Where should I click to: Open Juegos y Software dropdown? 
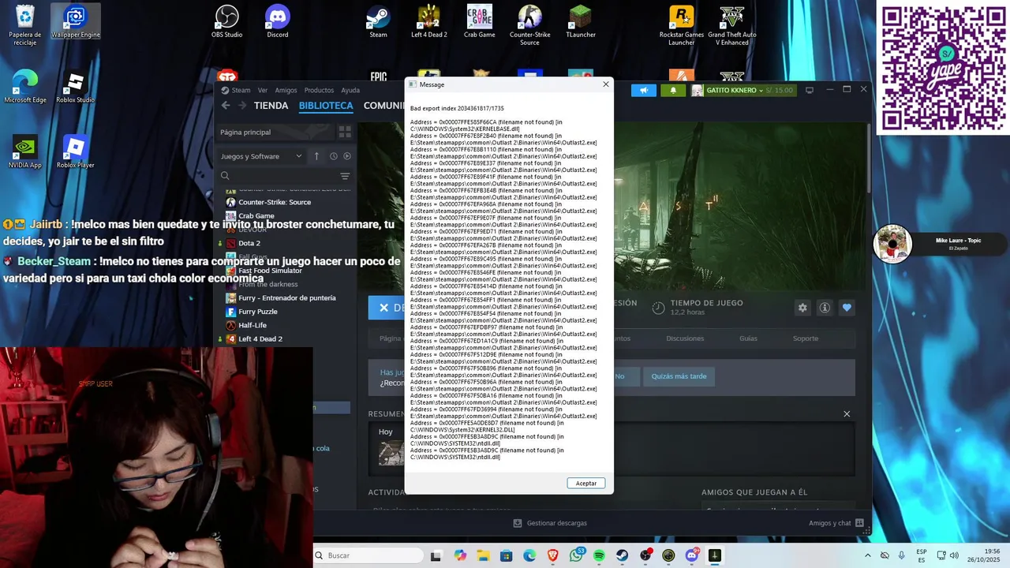point(261,156)
